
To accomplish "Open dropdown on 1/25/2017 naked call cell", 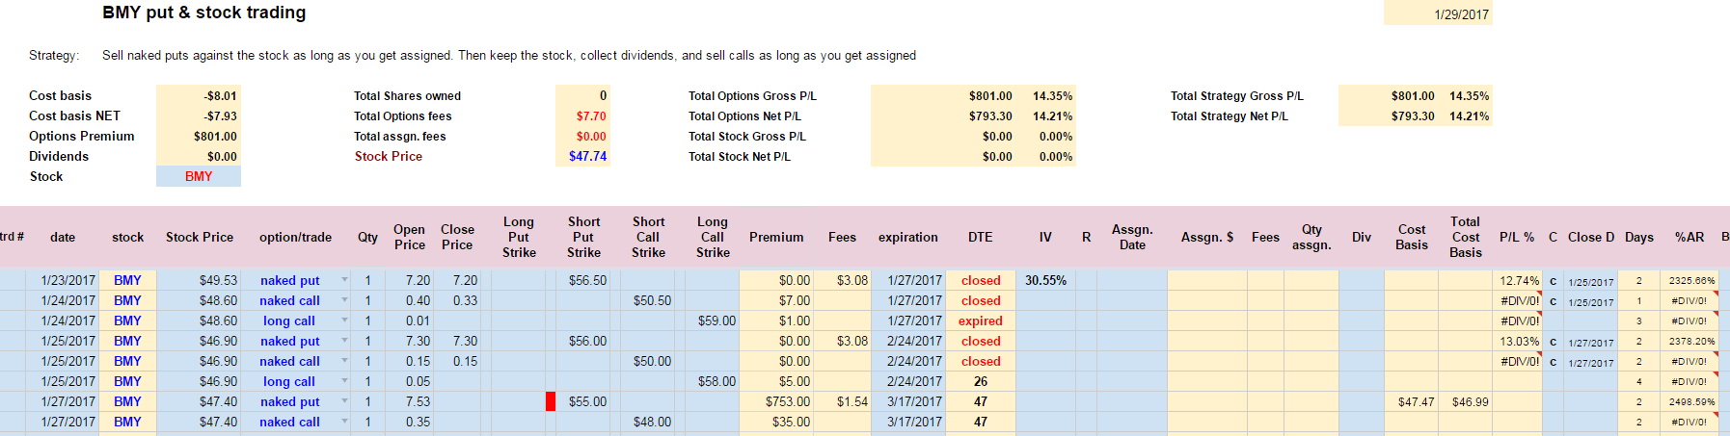I will coord(344,361).
